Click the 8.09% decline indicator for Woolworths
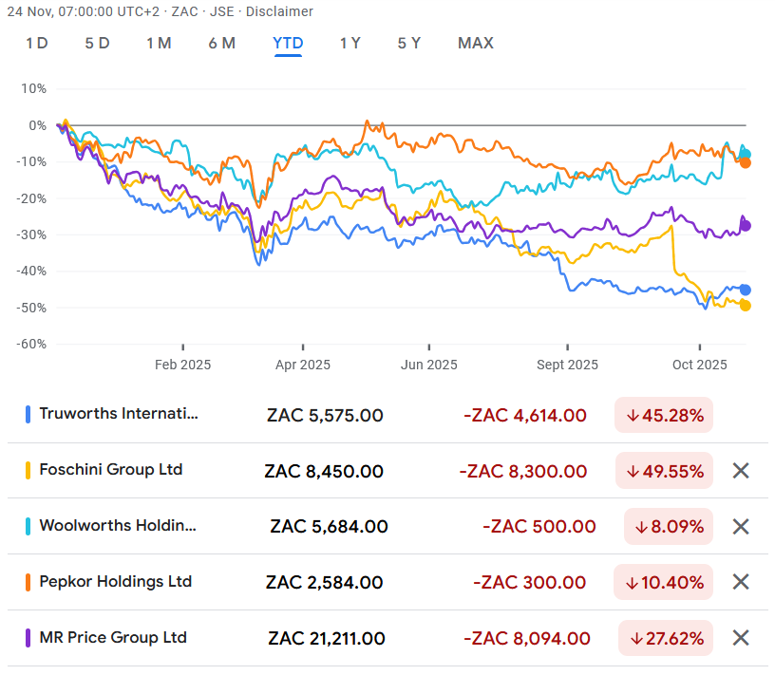Screen dimensions: 775x675 coord(668,526)
